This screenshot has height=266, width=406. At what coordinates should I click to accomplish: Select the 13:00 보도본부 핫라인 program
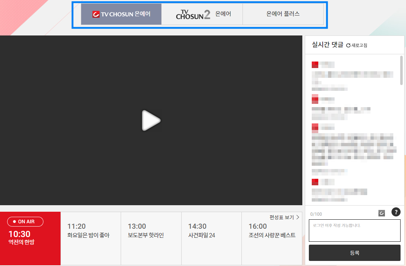[150, 231]
